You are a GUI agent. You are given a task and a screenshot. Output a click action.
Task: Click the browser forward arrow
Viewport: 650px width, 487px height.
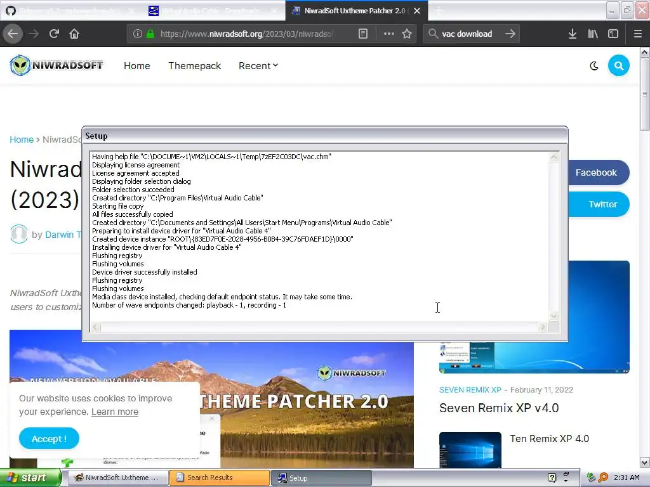click(34, 34)
